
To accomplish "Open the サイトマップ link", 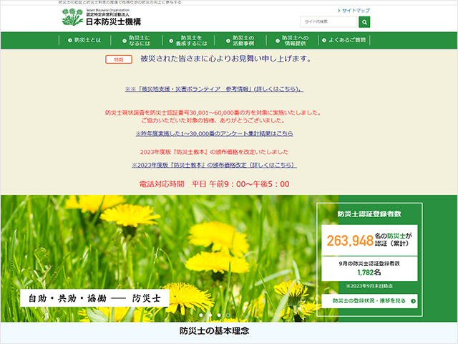I will [356, 11].
